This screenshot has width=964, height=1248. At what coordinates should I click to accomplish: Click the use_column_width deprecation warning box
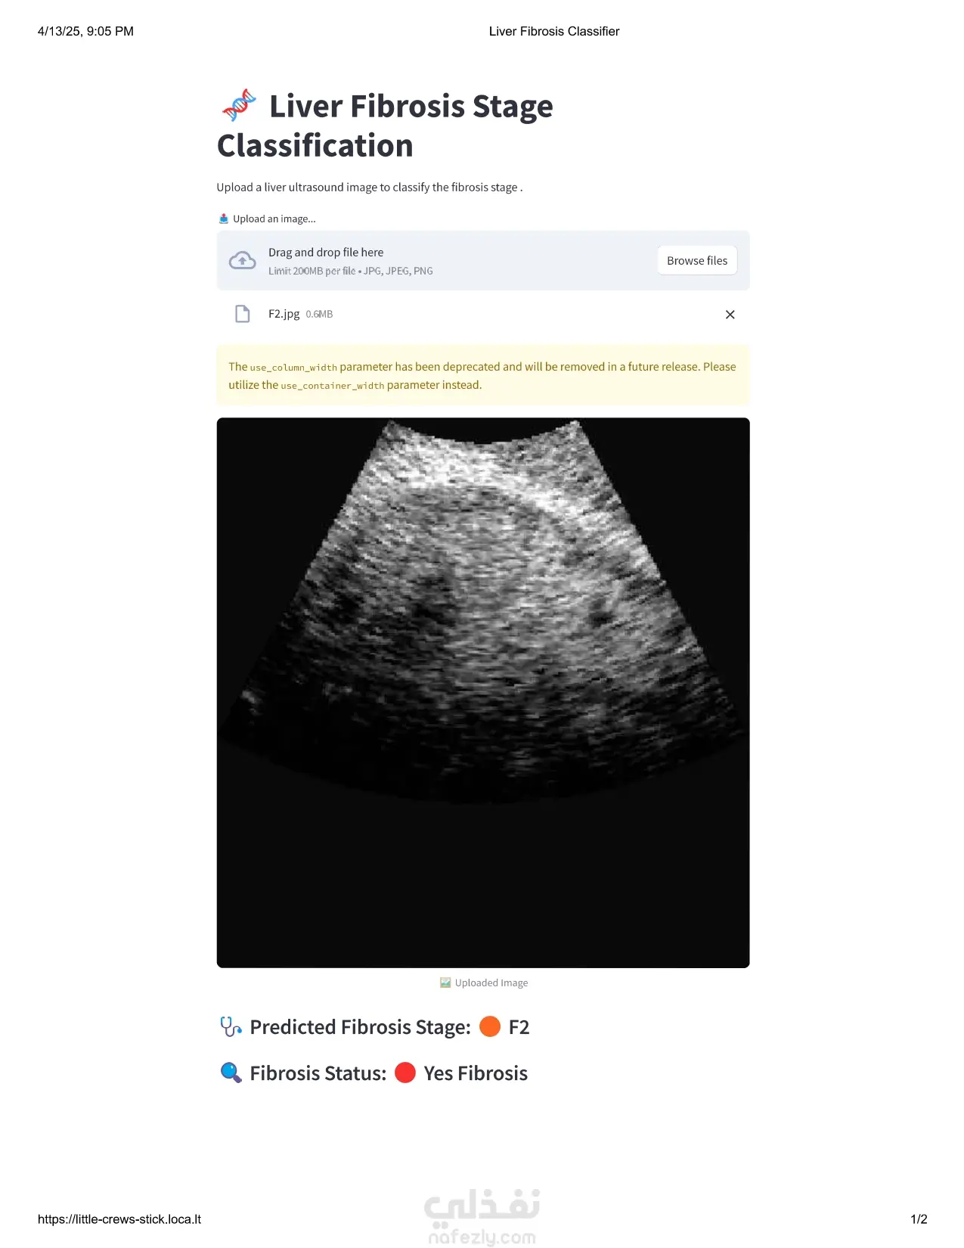coord(483,375)
